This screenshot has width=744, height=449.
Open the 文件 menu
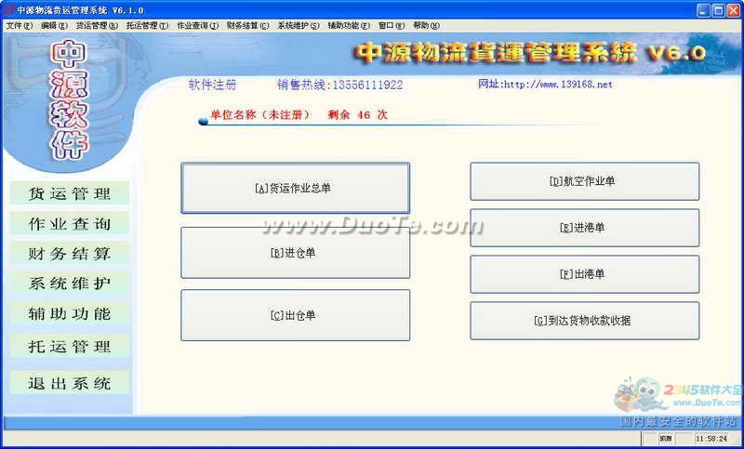[19, 26]
